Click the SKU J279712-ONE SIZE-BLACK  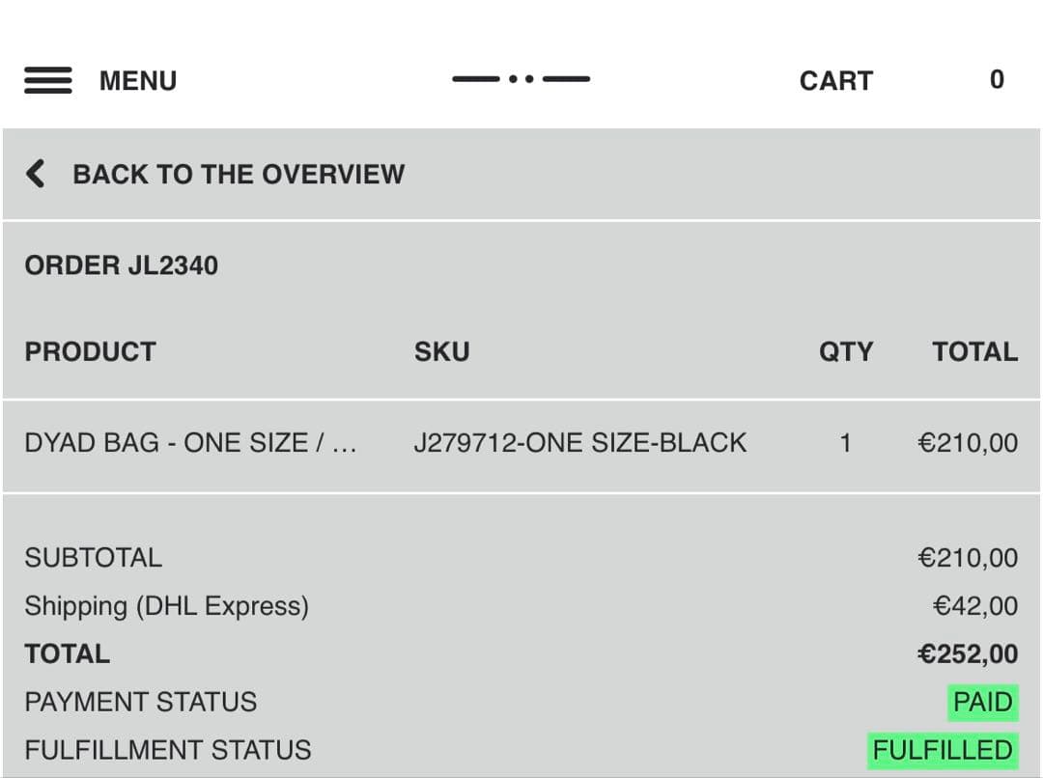(579, 443)
